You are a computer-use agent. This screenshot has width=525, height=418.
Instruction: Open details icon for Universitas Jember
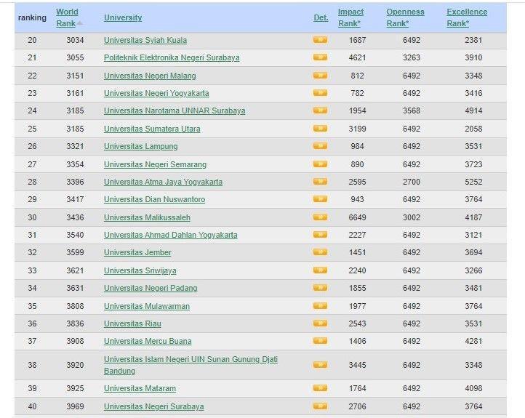(320, 252)
